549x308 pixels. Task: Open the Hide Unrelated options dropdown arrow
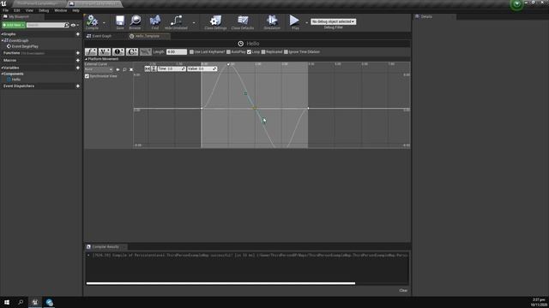click(194, 23)
